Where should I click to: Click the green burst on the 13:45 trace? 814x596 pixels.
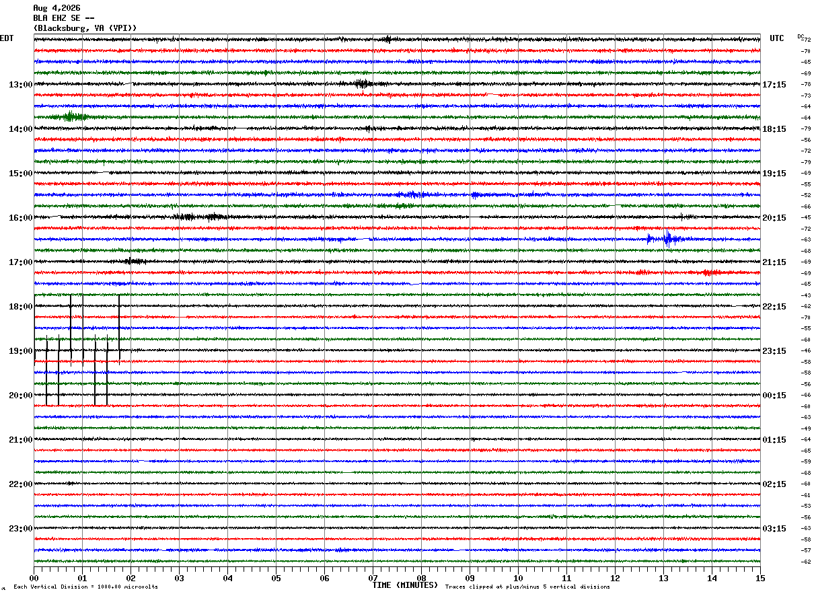pos(72,116)
